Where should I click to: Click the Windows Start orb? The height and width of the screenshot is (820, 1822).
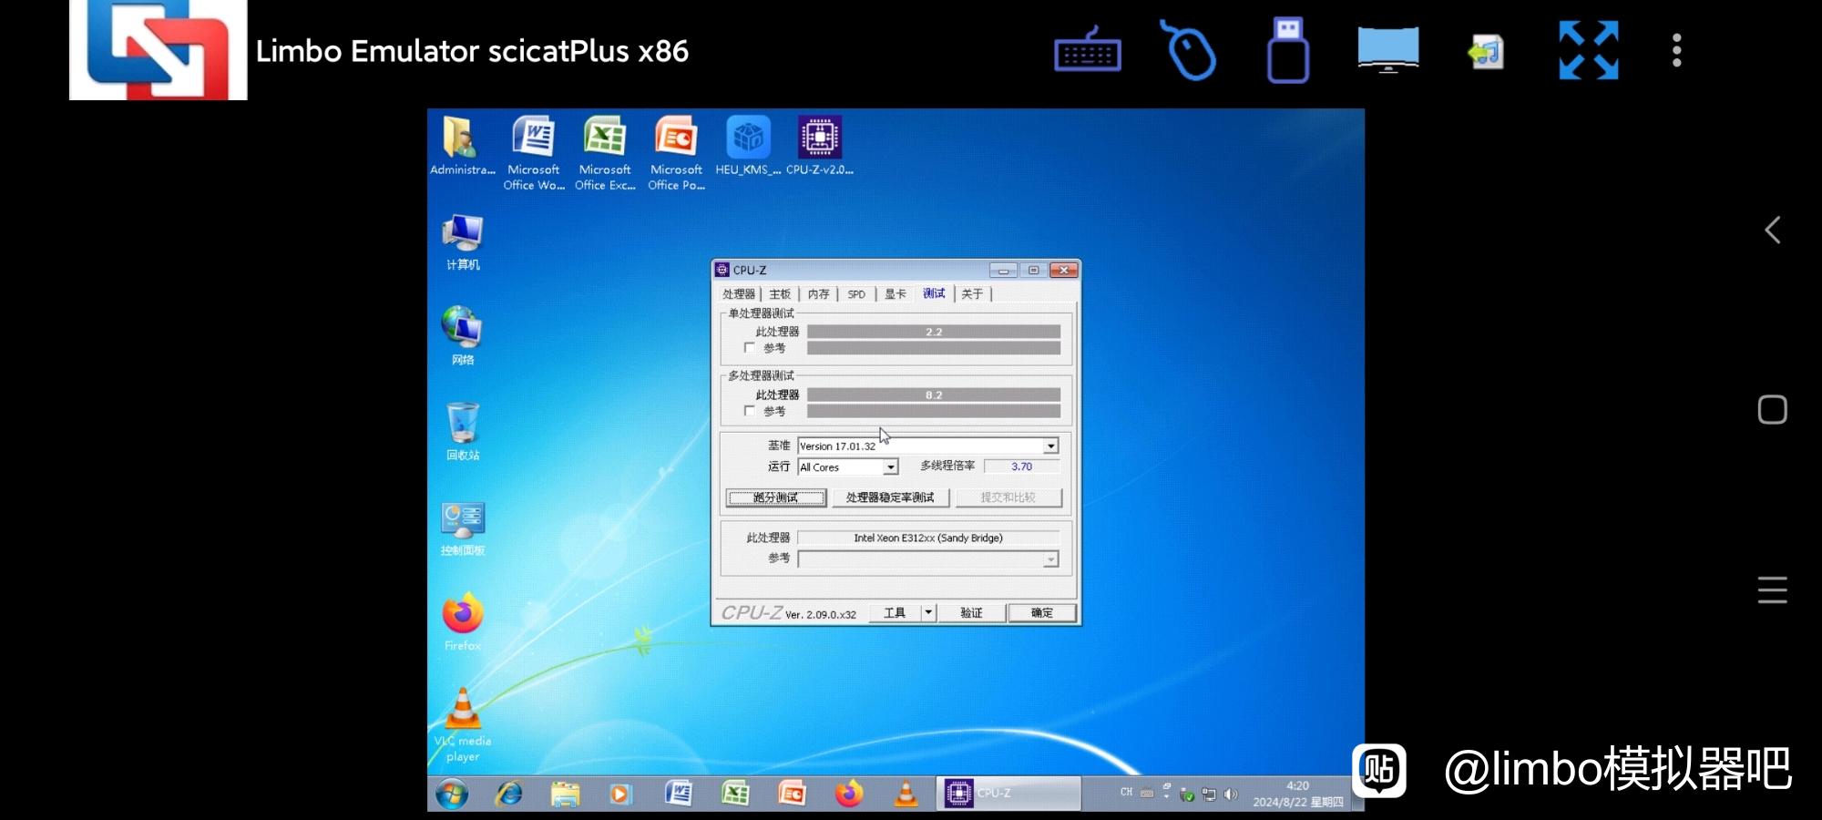pos(452,794)
